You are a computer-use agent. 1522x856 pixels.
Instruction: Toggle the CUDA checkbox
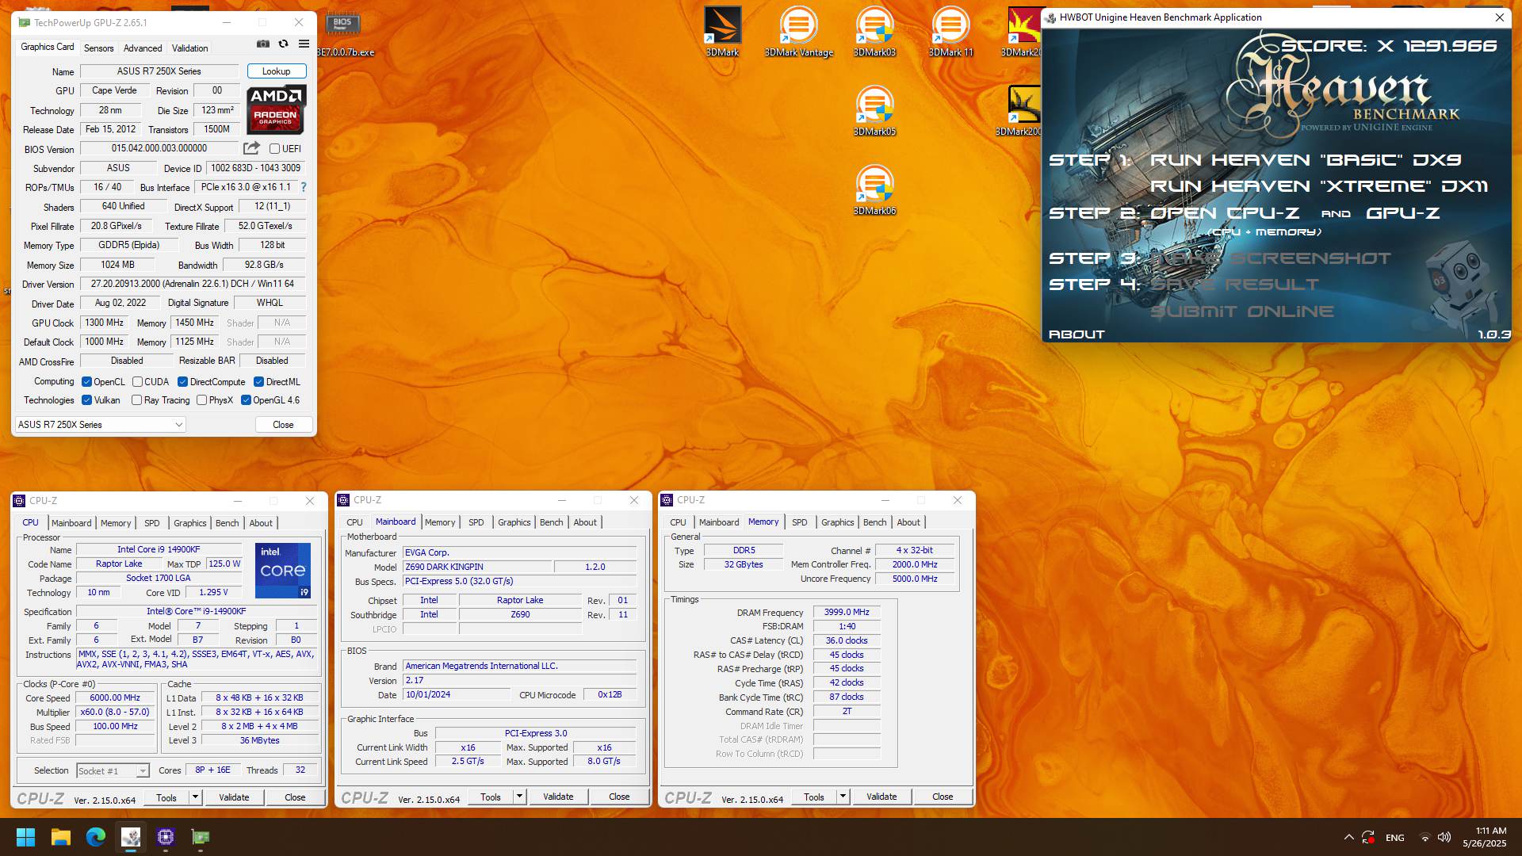point(137,381)
